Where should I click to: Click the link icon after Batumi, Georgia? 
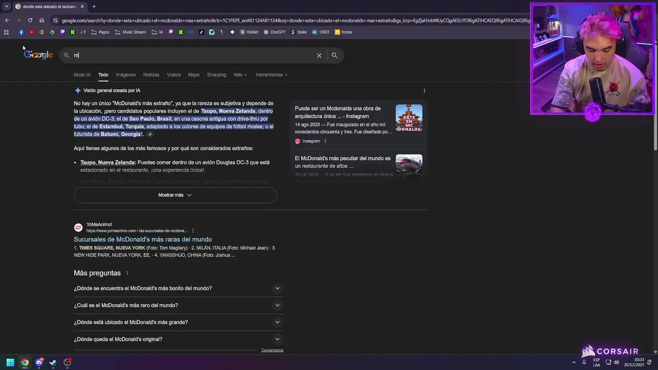tap(150, 135)
